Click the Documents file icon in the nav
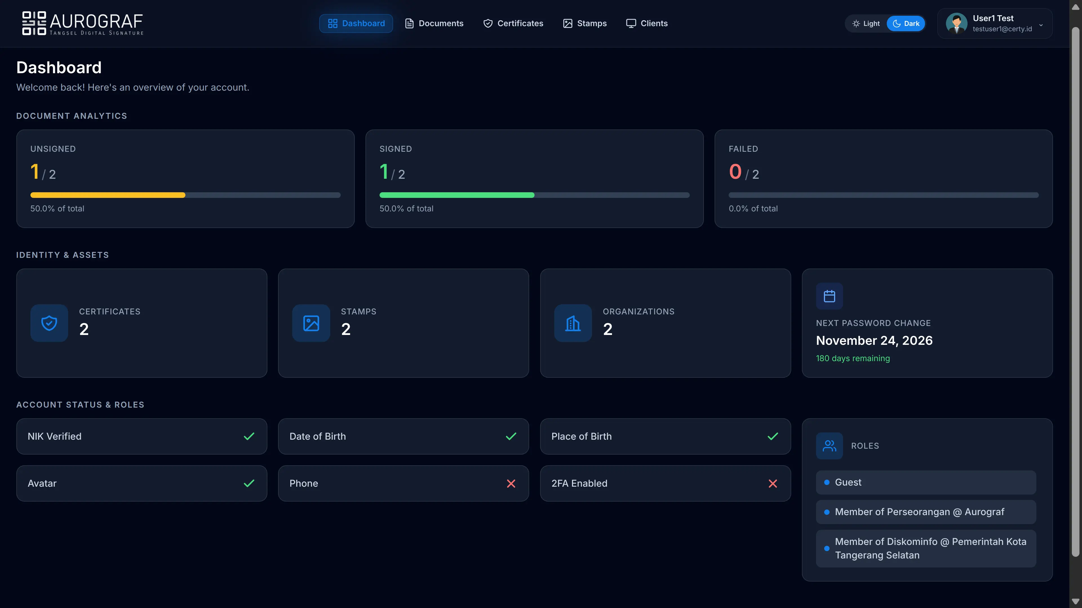Screen dimensions: 1082x608 pyautogui.click(x=409, y=23)
